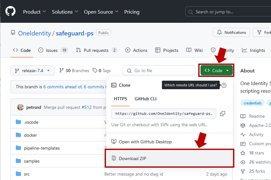Click the HTTPS clone URL field

click(164, 114)
